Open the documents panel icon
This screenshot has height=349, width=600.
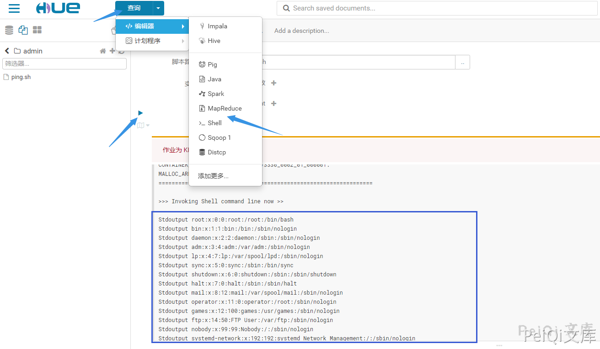pos(23,30)
